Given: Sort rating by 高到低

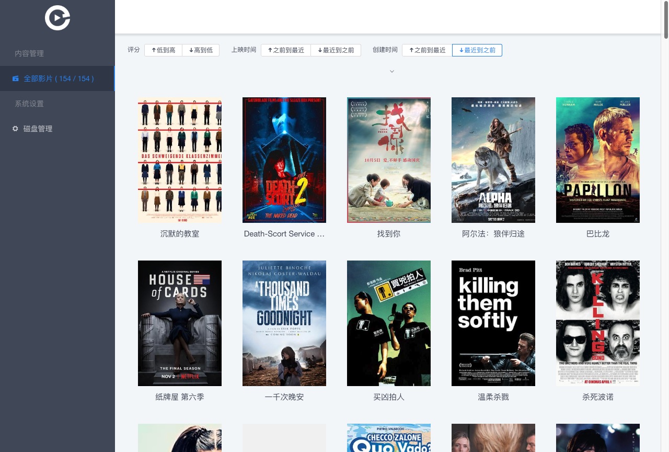Looking at the screenshot, I should [201, 50].
